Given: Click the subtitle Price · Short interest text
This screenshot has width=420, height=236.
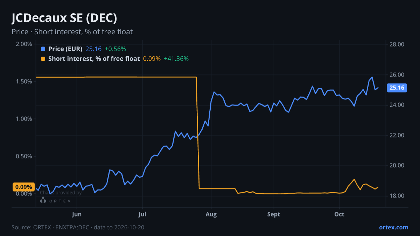Looking at the screenshot, I should click(x=72, y=32).
